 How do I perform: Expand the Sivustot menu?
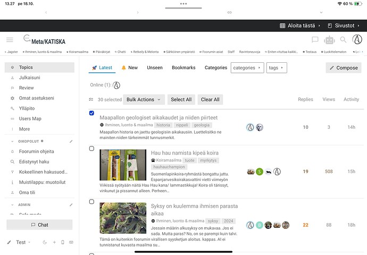tap(344, 26)
